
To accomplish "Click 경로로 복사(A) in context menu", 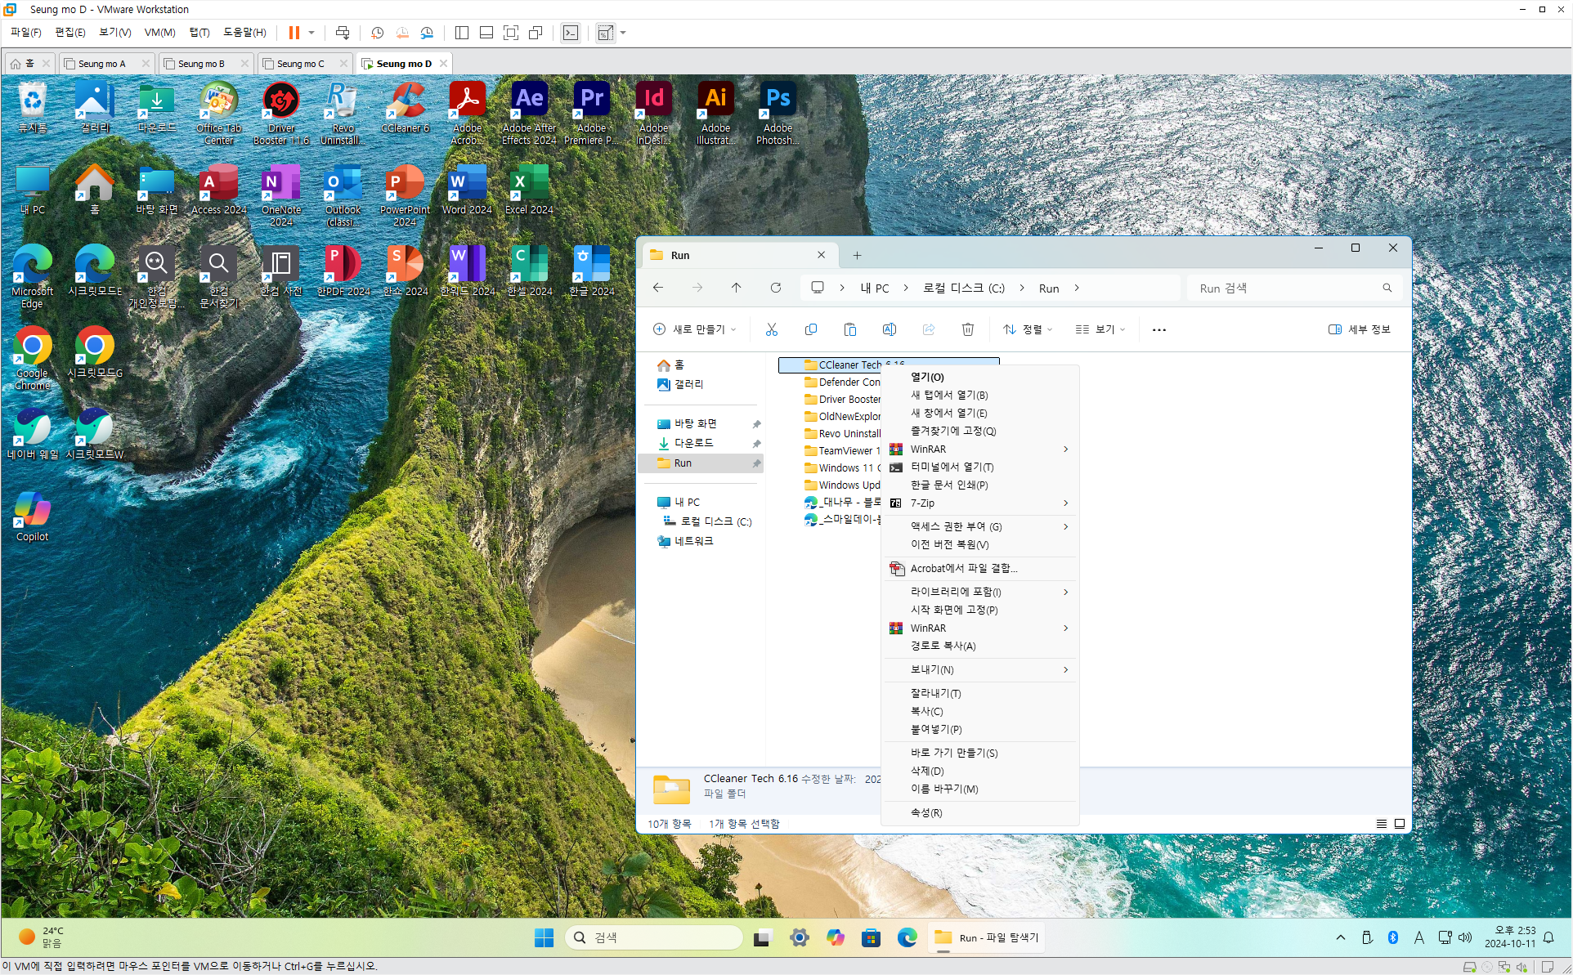I will coord(943,646).
